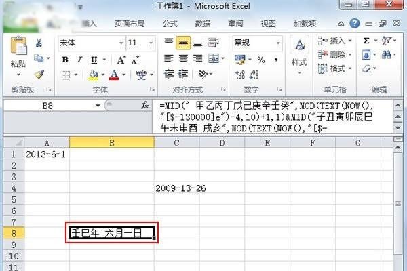Open the 样式 styles gallery
The image size is (407, 271).
[299, 56]
